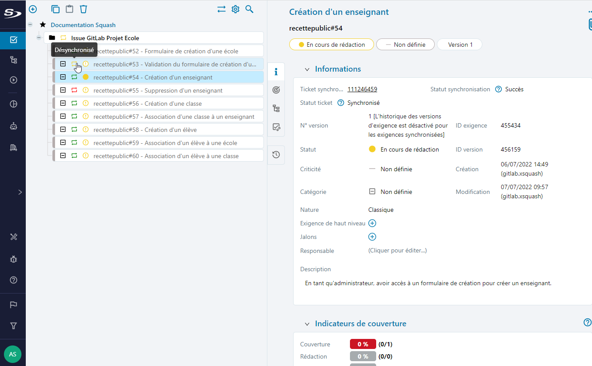
Task: Click the En cours de rédaction status chip
Action: pyautogui.click(x=331, y=44)
